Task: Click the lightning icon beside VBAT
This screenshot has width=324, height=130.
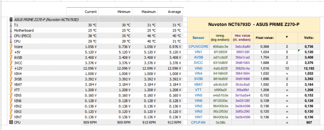Action: click(11, 84)
